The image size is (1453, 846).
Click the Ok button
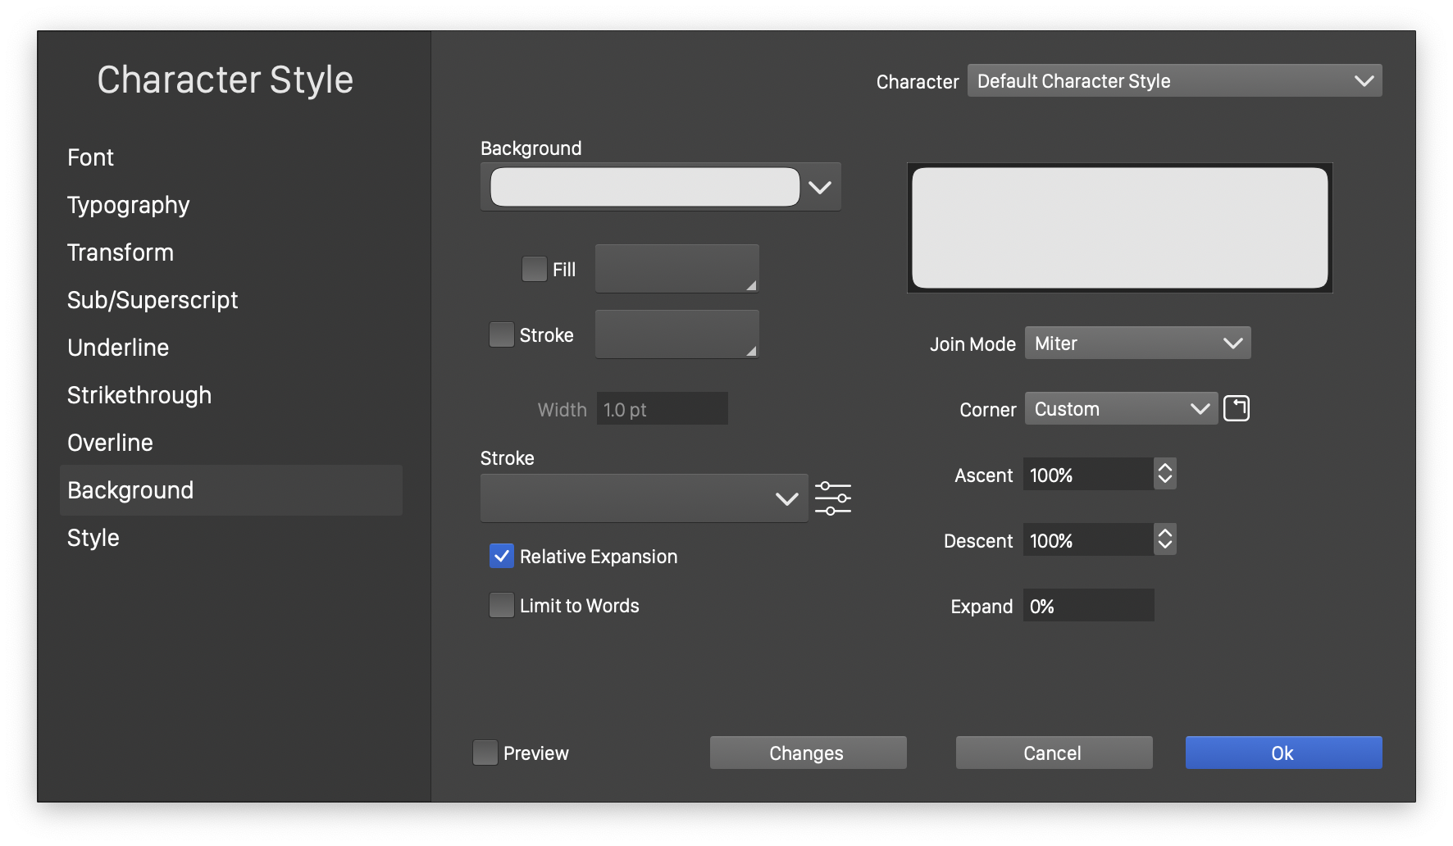(1283, 753)
